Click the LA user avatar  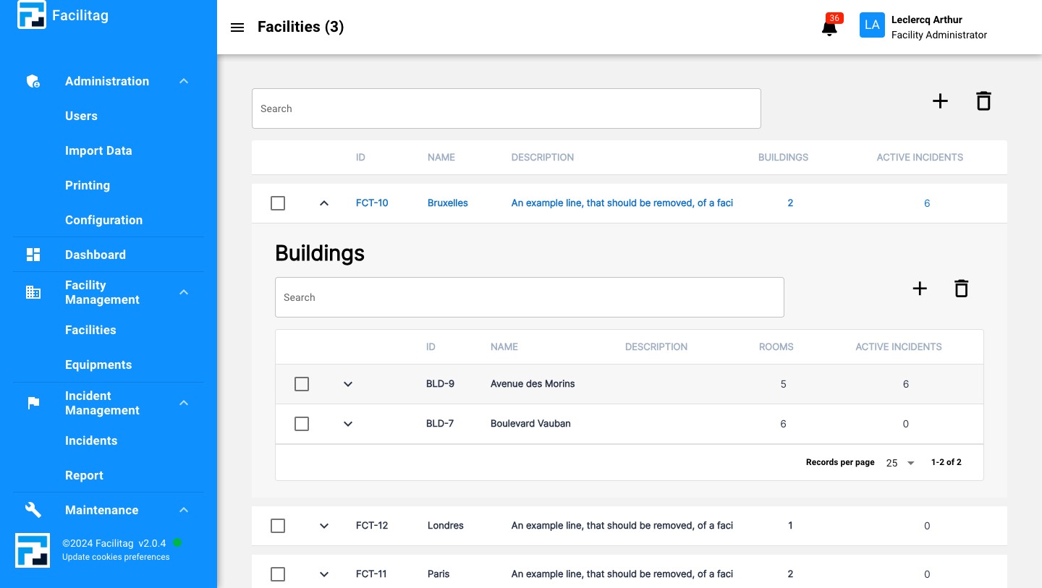(x=872, y=25)
